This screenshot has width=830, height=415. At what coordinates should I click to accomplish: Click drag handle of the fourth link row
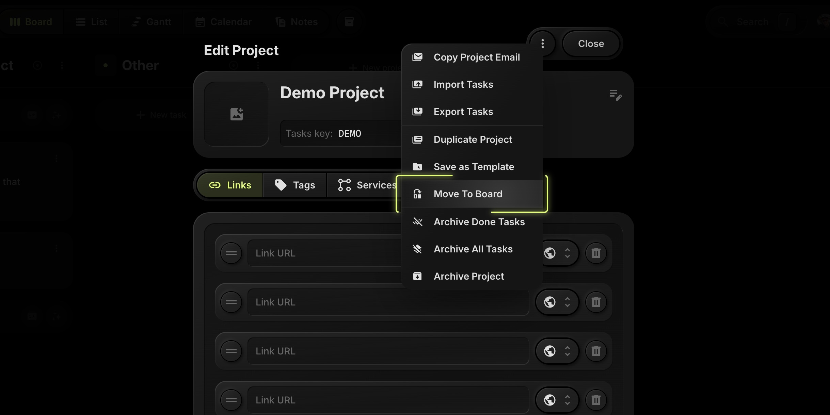pos(231,400)
